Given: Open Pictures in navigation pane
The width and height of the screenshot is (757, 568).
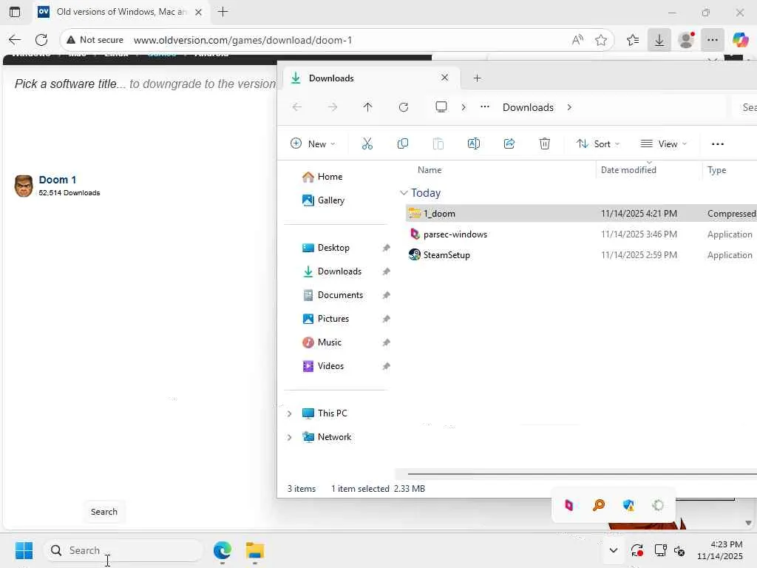Looking at the screenshot, I should 333,318.
